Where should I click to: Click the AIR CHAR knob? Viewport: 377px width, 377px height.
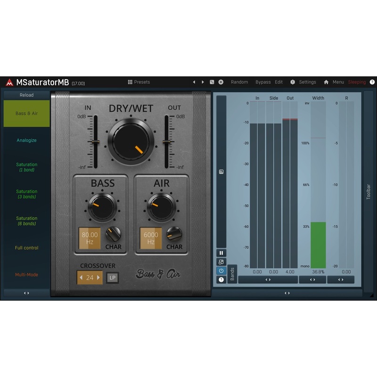coord(174,234)
